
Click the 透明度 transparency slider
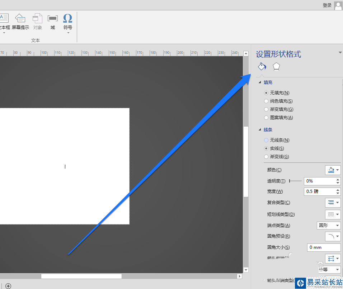295,181
